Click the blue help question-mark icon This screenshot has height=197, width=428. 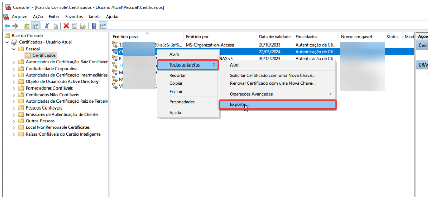pos(94,26)
